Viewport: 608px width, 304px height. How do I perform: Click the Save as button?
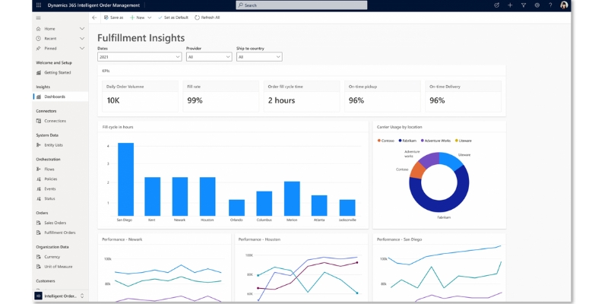point(113,17)
